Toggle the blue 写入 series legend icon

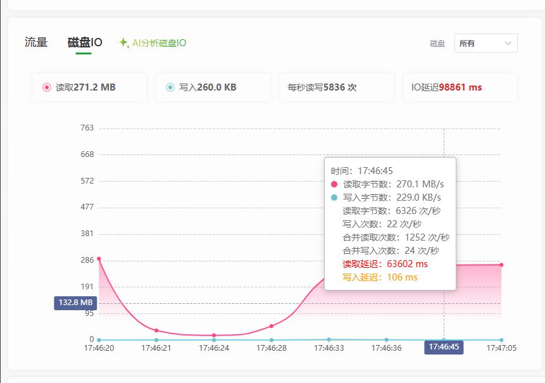pyautogui.click(x=170, y=87)
